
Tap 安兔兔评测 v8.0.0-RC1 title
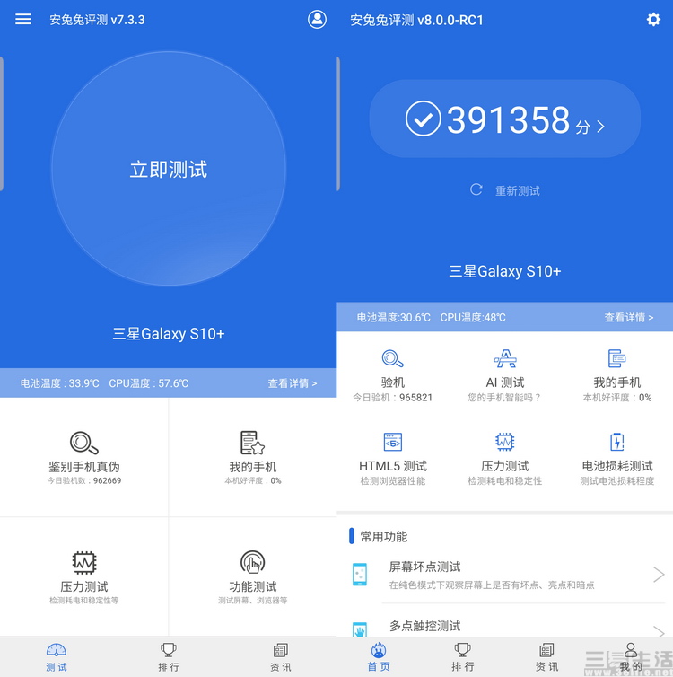click(x=416, y=20)
